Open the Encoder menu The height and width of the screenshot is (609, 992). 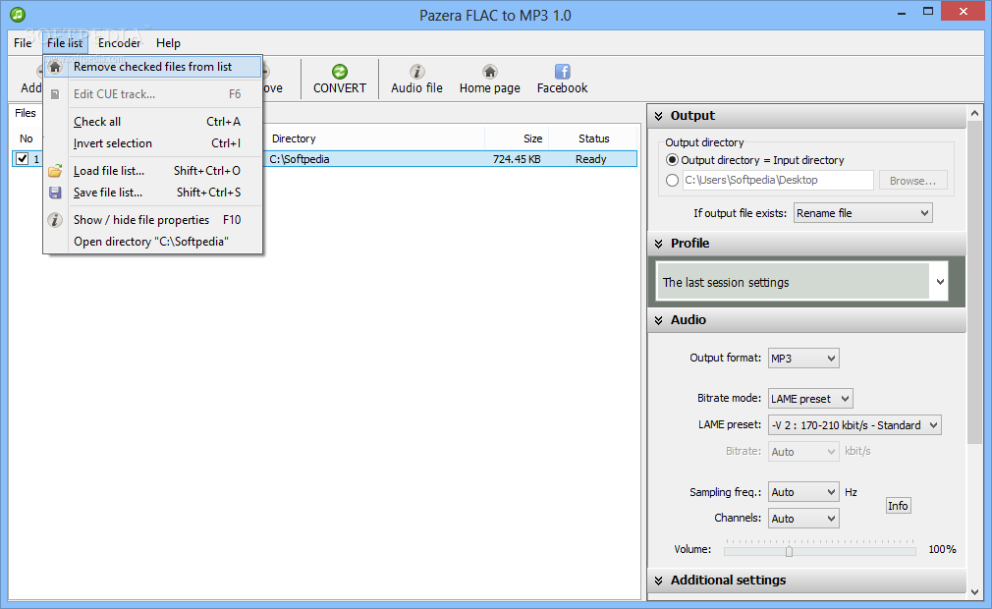[x=119, y=43]
